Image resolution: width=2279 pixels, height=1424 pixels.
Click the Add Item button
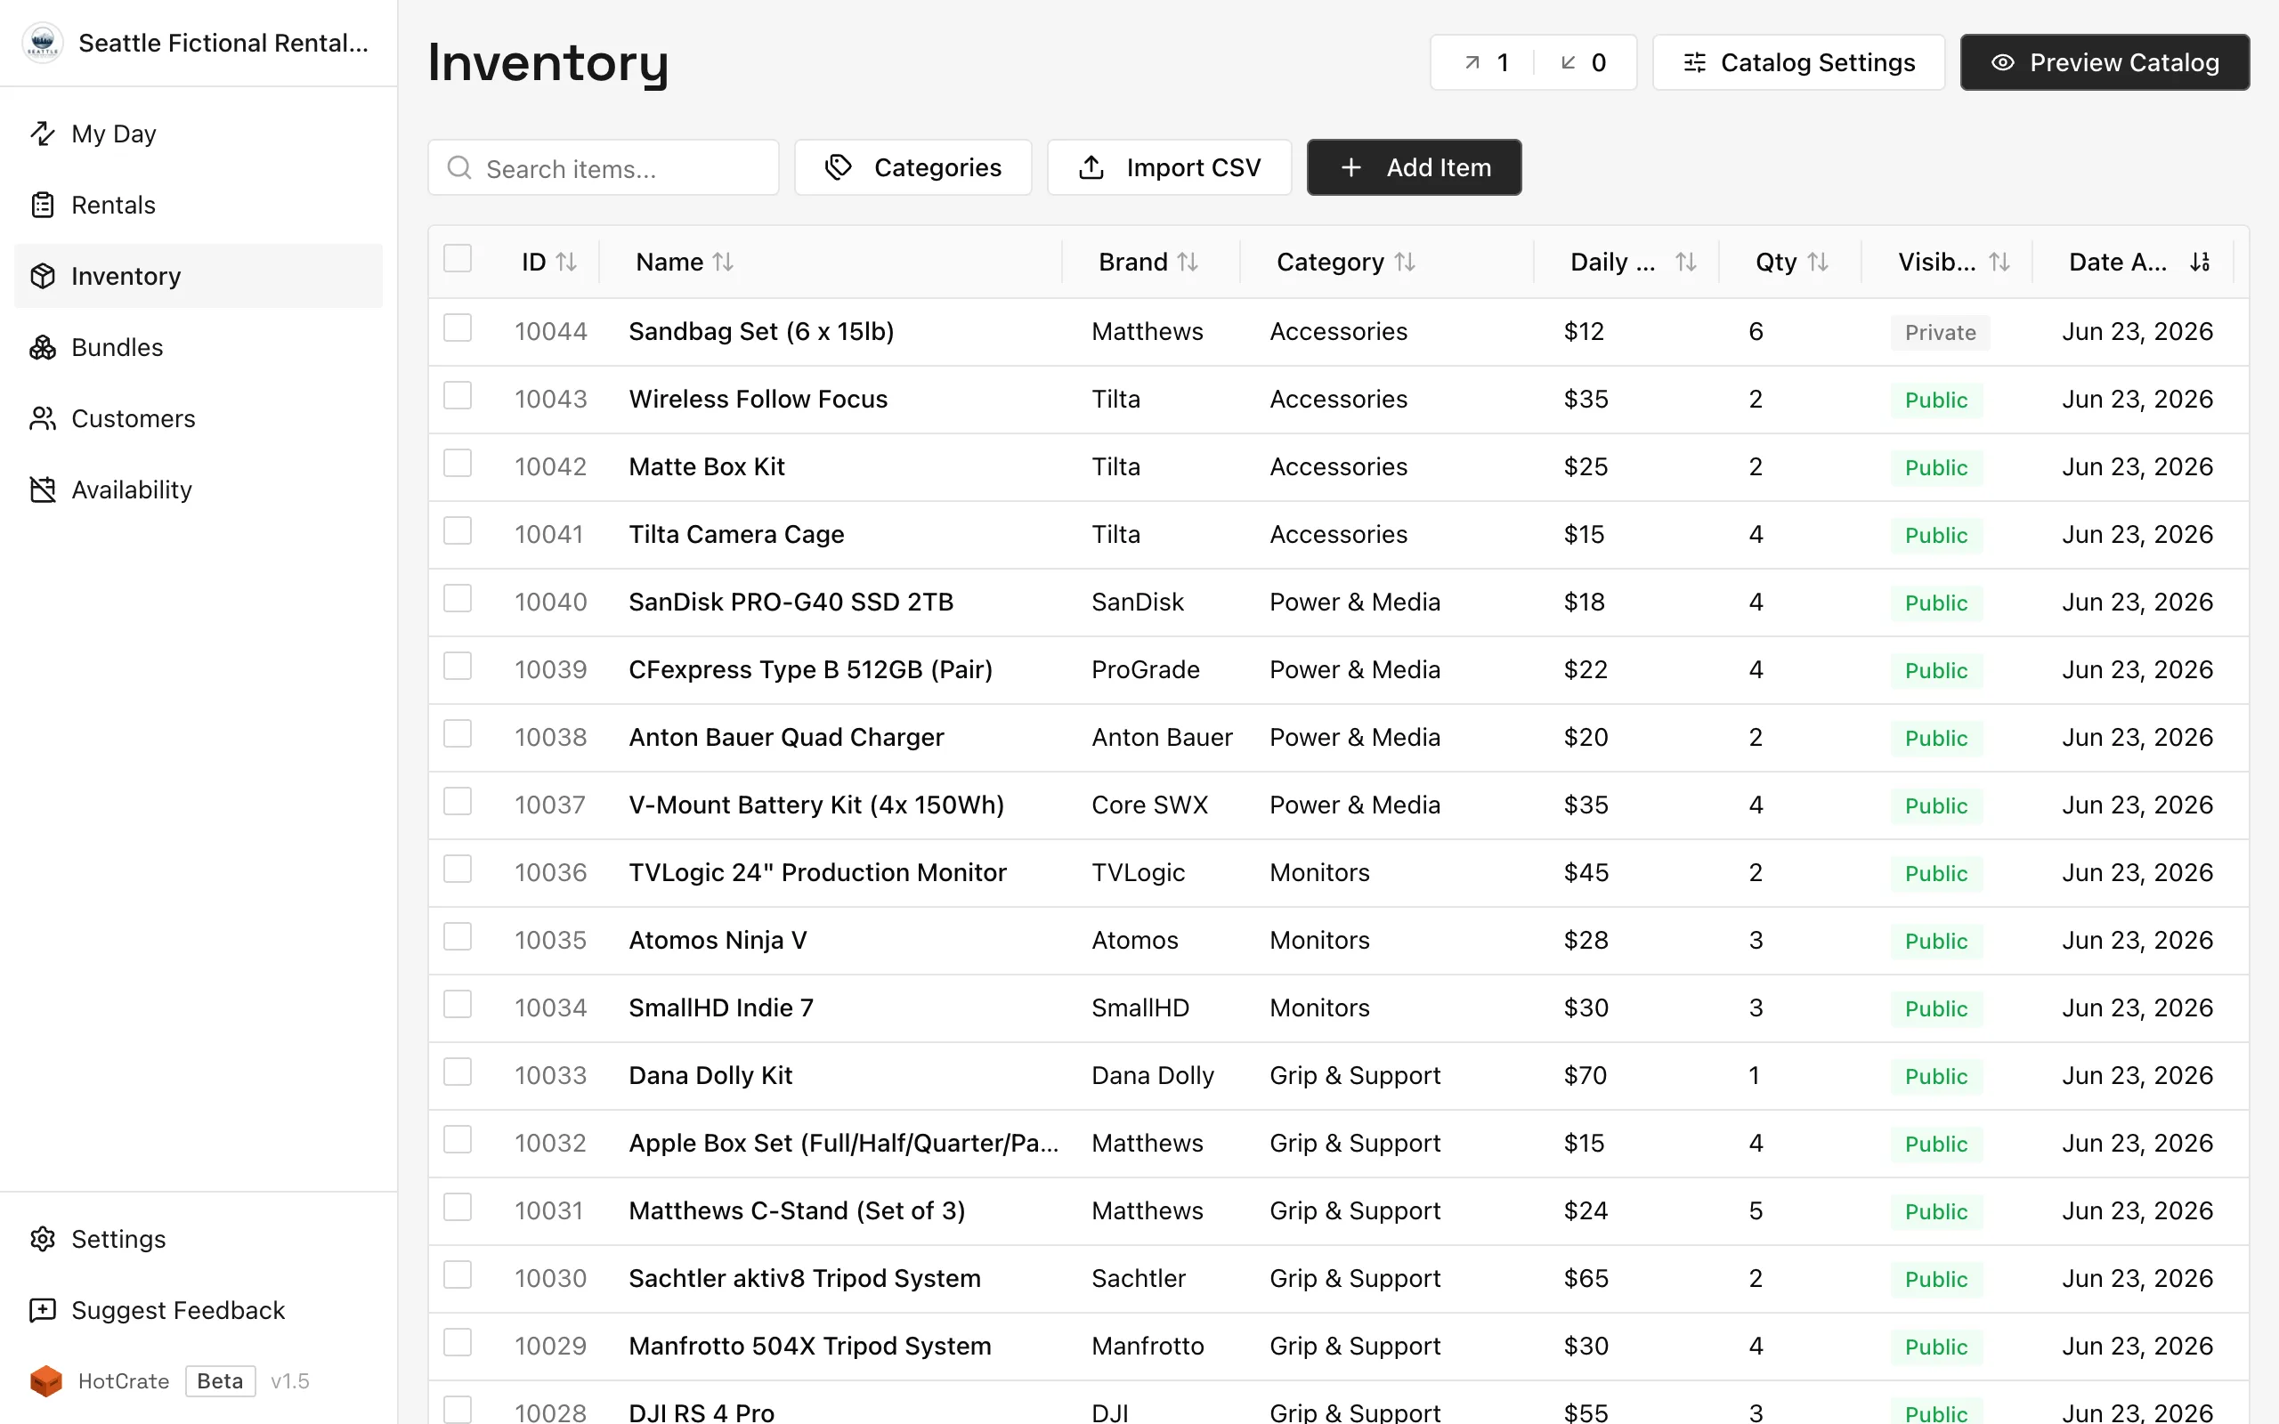click(1415, 167)
